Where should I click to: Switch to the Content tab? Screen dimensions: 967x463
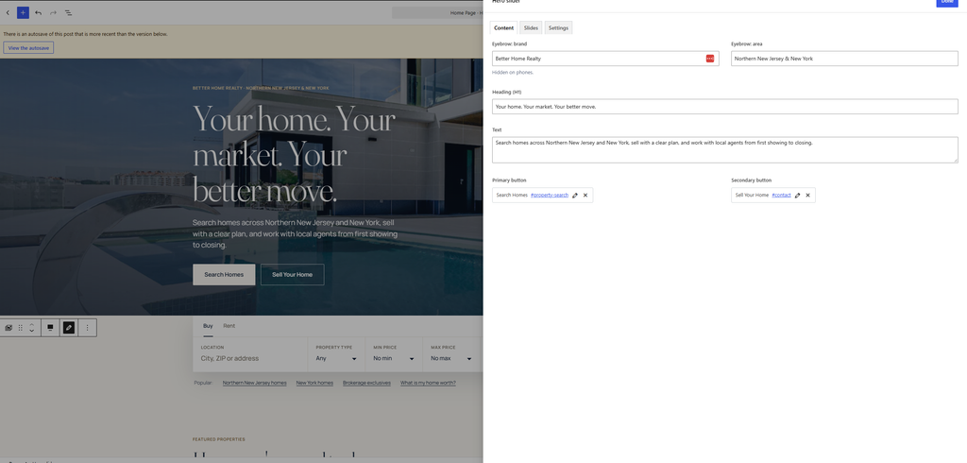tap(504, 27)
